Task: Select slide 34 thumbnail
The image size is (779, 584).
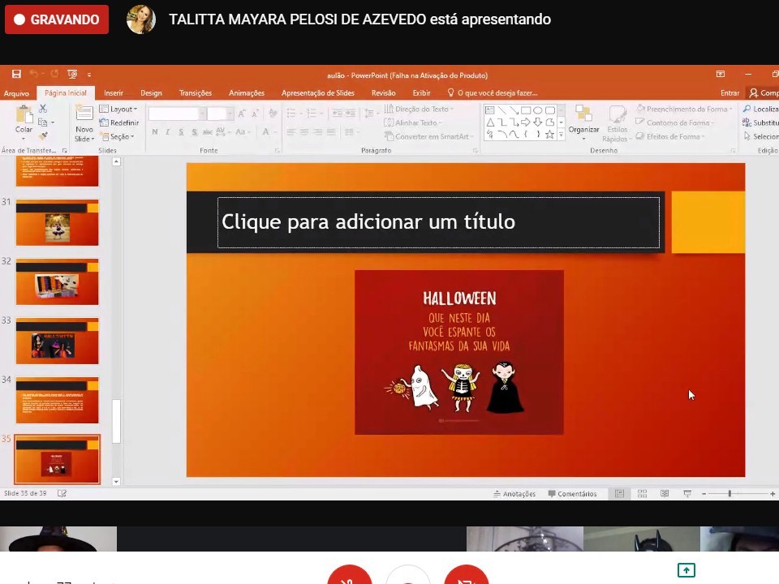Action: (57, 400)
